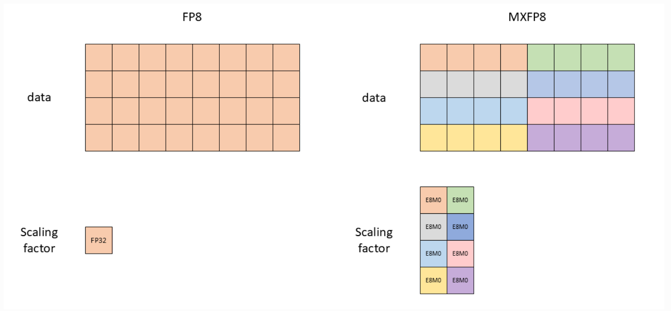Select the orange E8M0 scaling box
671x311 pixels.
point(433,200)
